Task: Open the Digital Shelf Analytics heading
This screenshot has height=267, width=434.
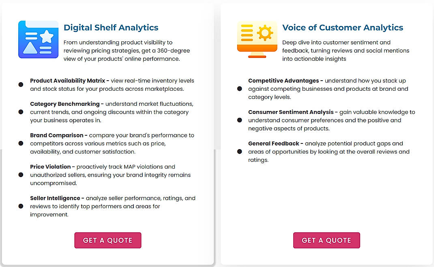Action: coord(111,28)
